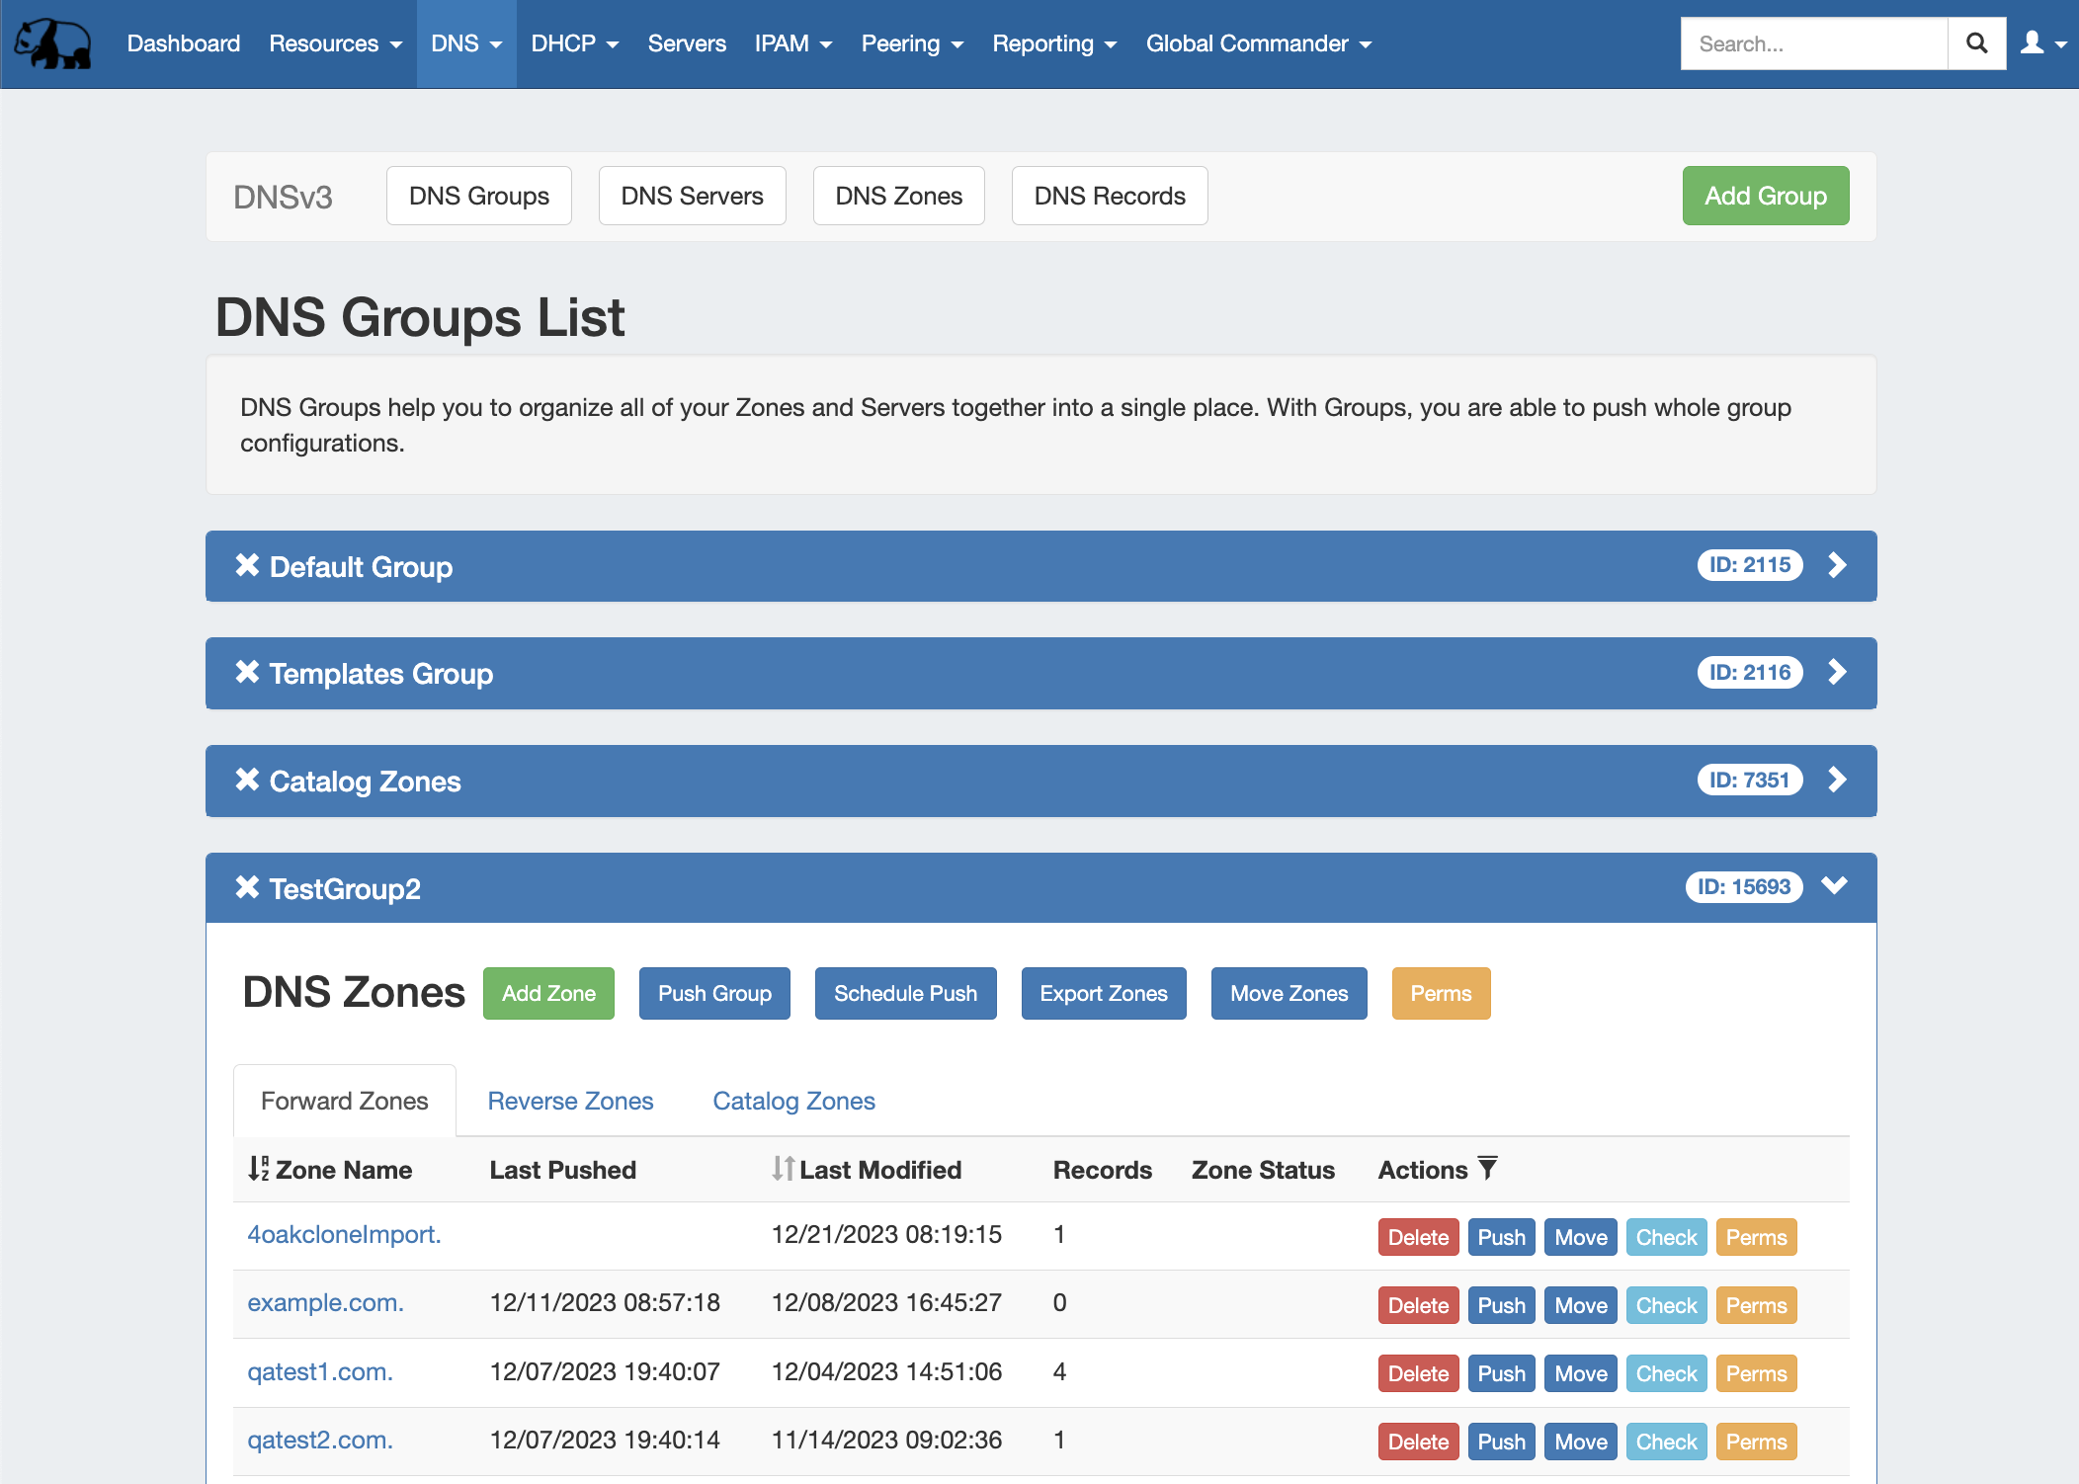Go to Dashboard in the navigation bar

pyautogui.click(x=184, y=42)
